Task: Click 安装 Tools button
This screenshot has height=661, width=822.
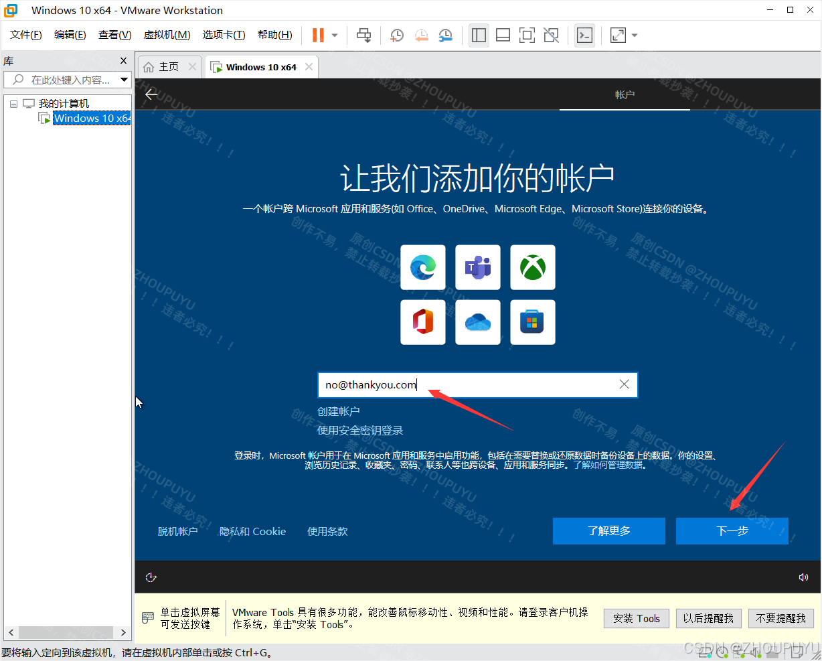Action: pos(637,618)
